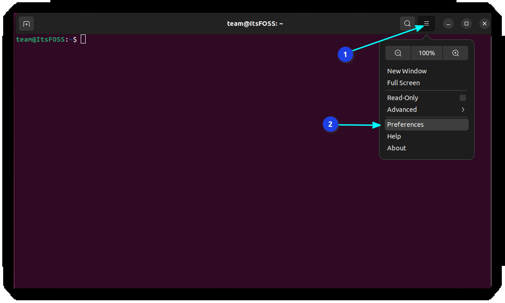505x303 pixels.
Task: Click the 100% zoom level display
Action: coord(427,53)
